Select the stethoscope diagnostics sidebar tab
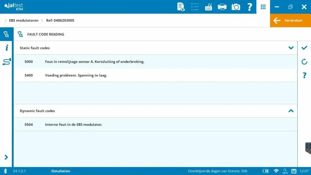311x175 pixels. point(6,34)
